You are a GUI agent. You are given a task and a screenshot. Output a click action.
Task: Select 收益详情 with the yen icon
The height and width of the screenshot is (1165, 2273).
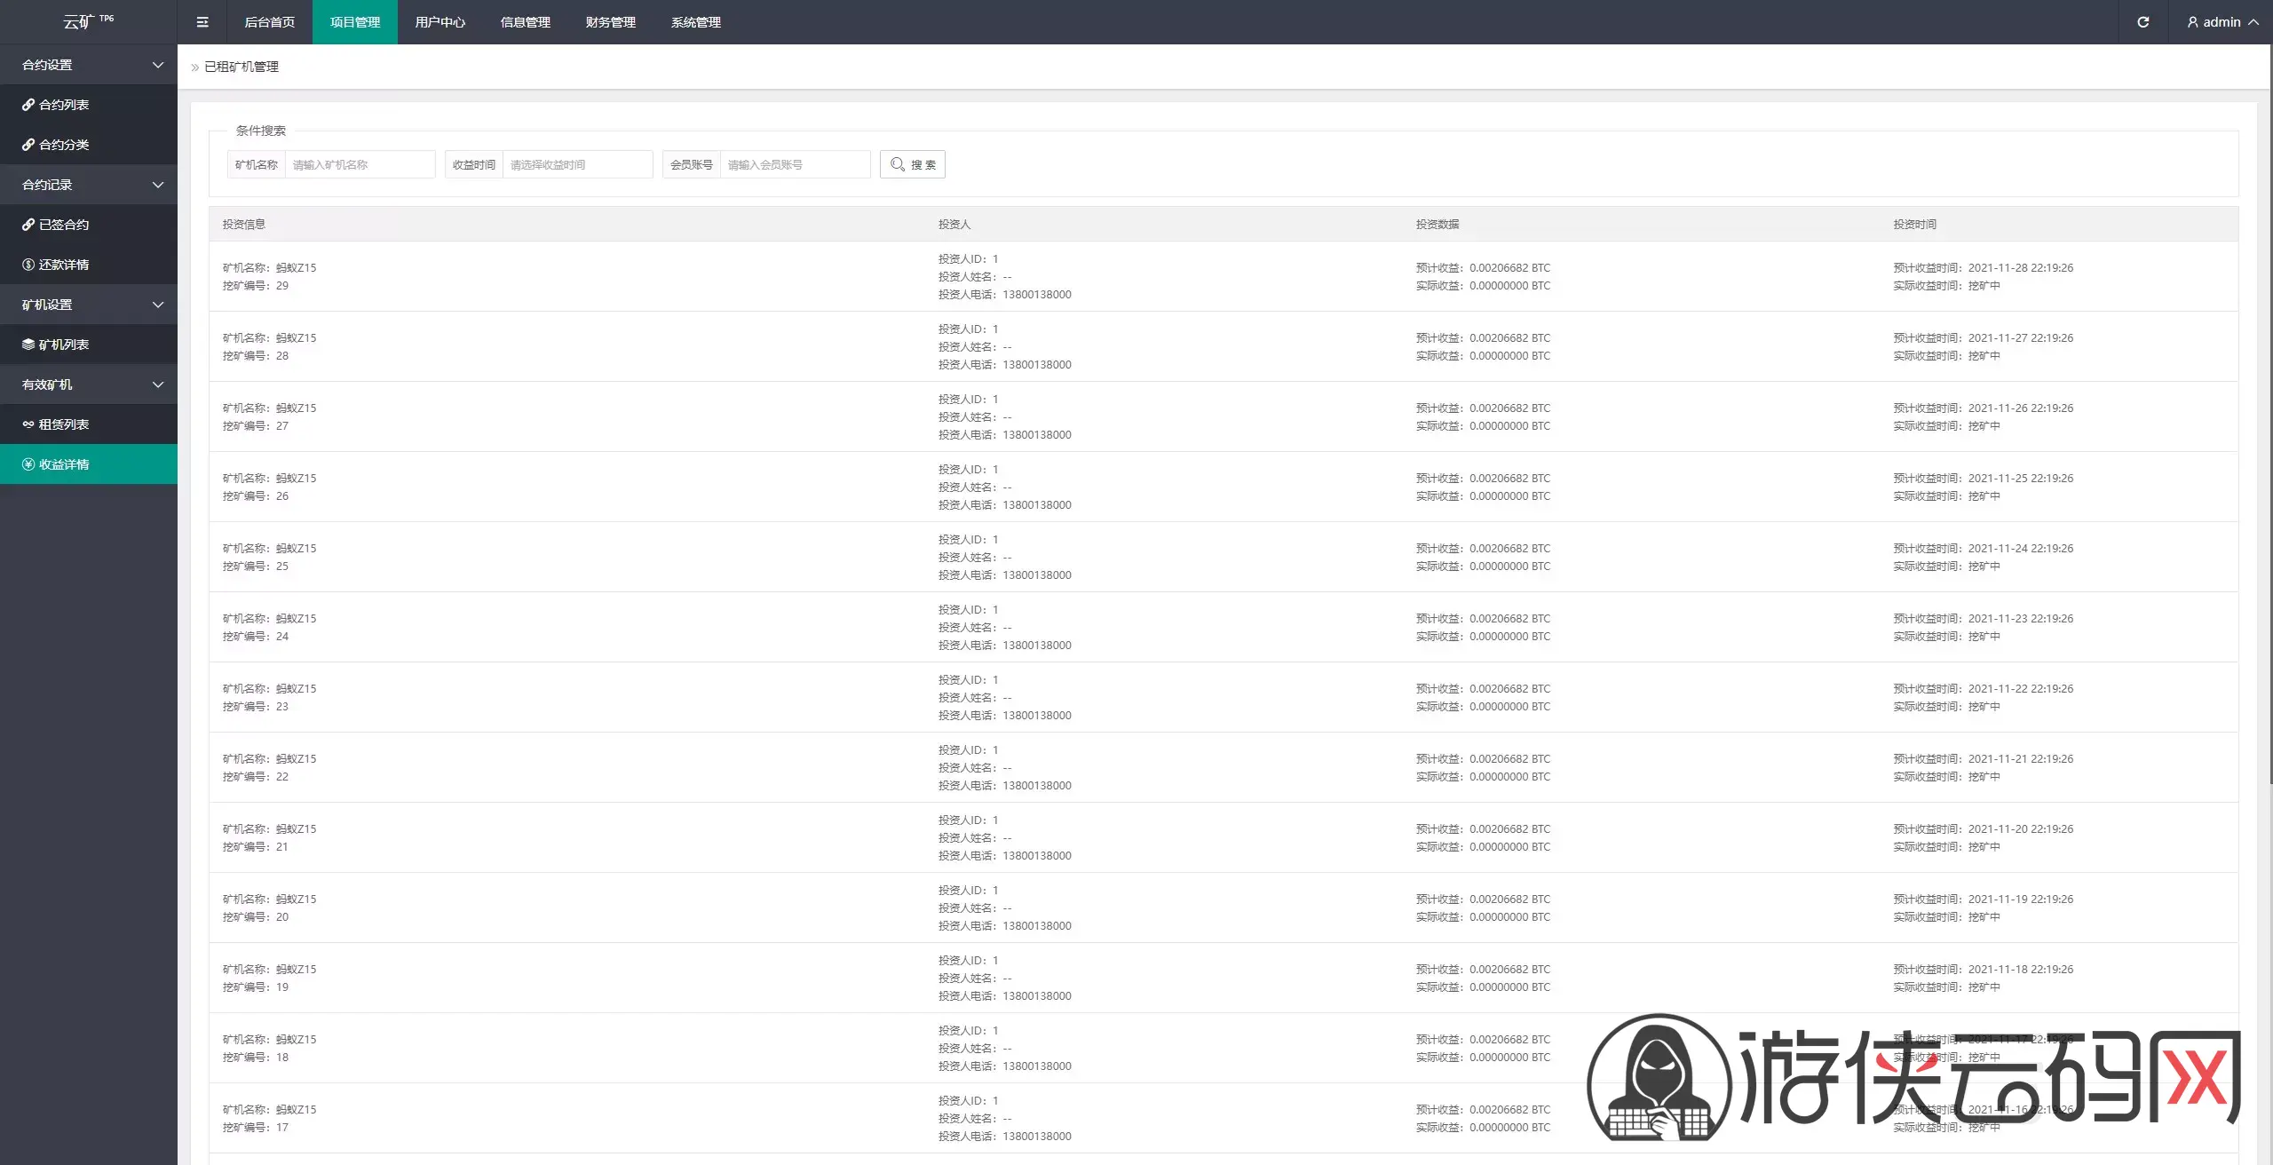[x=89, y=464]
